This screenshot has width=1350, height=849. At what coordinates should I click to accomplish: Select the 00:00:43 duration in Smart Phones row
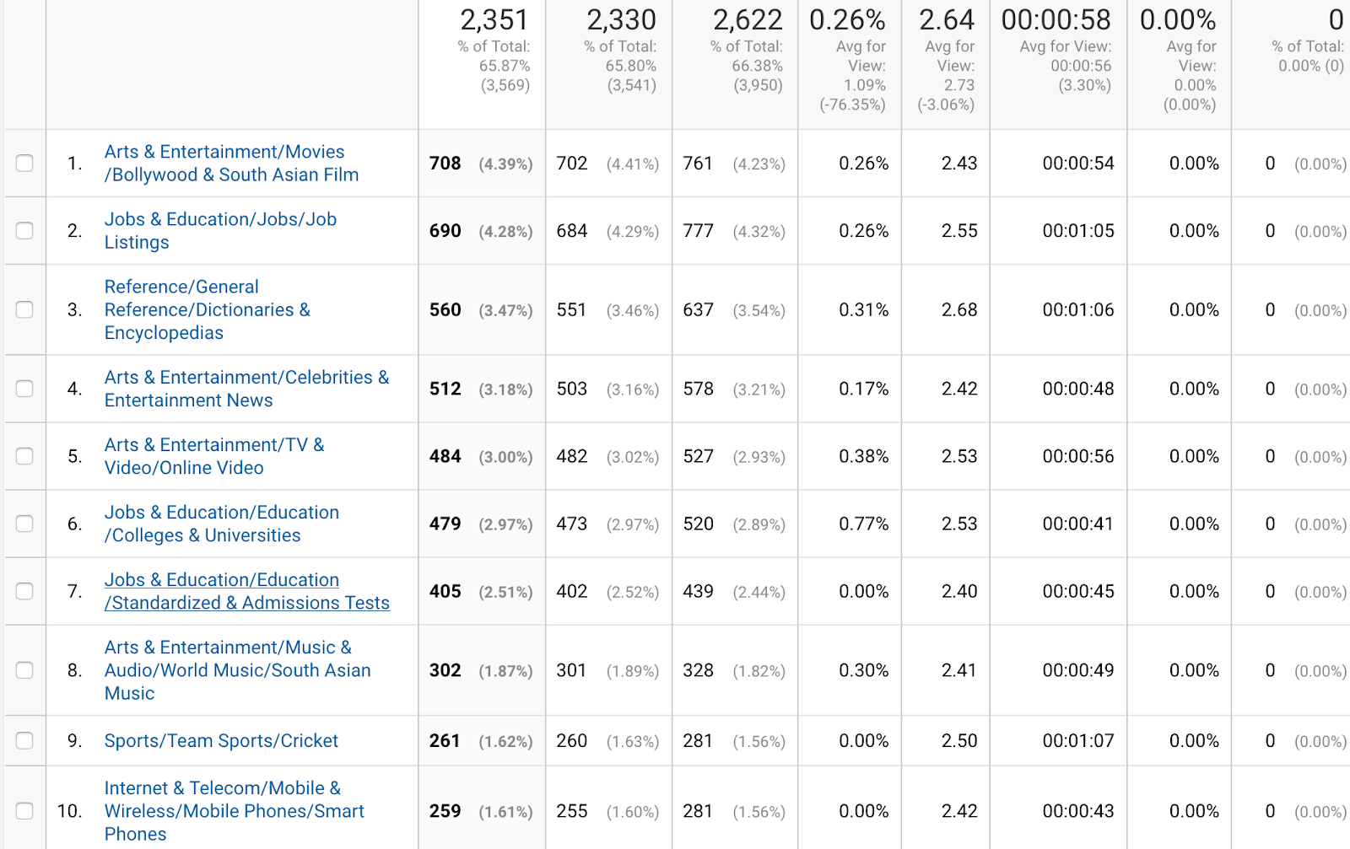click(1078, 811)
